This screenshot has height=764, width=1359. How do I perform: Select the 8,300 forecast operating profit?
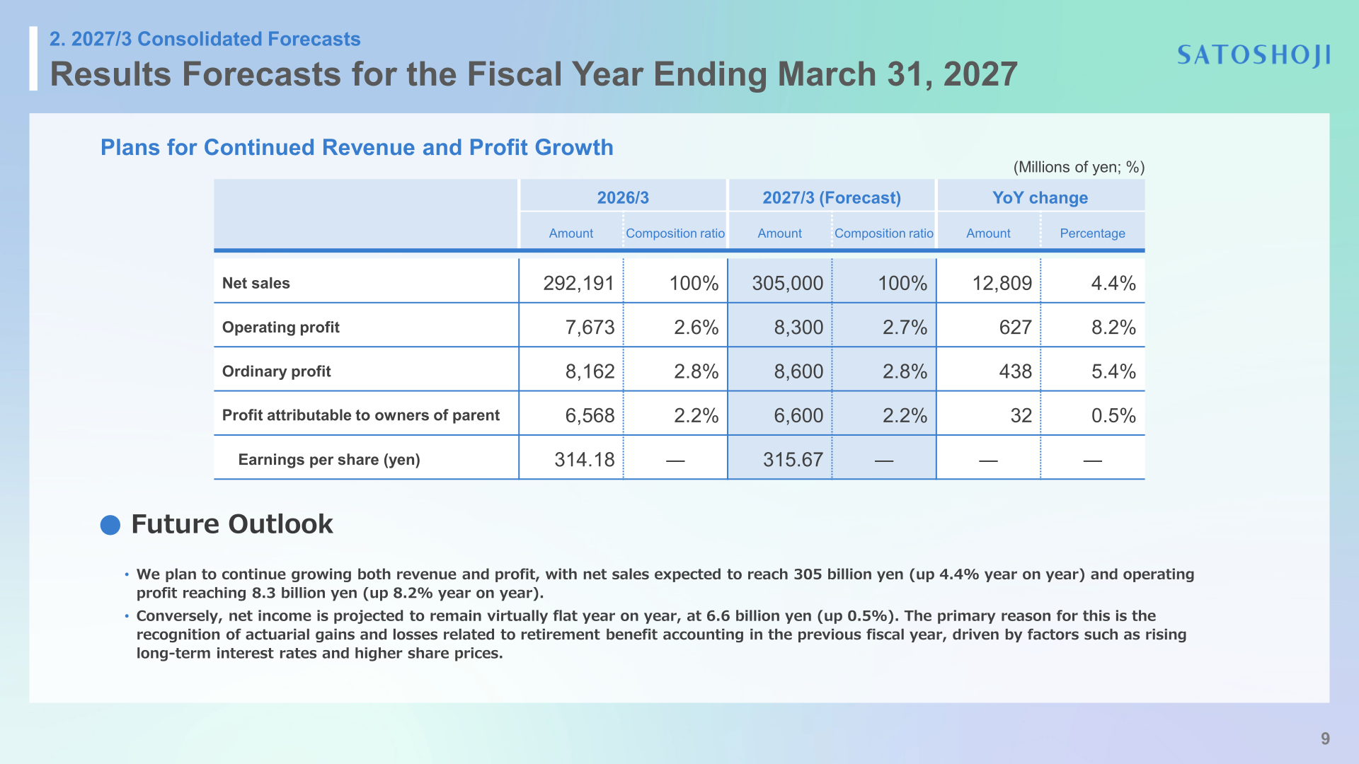798,327
